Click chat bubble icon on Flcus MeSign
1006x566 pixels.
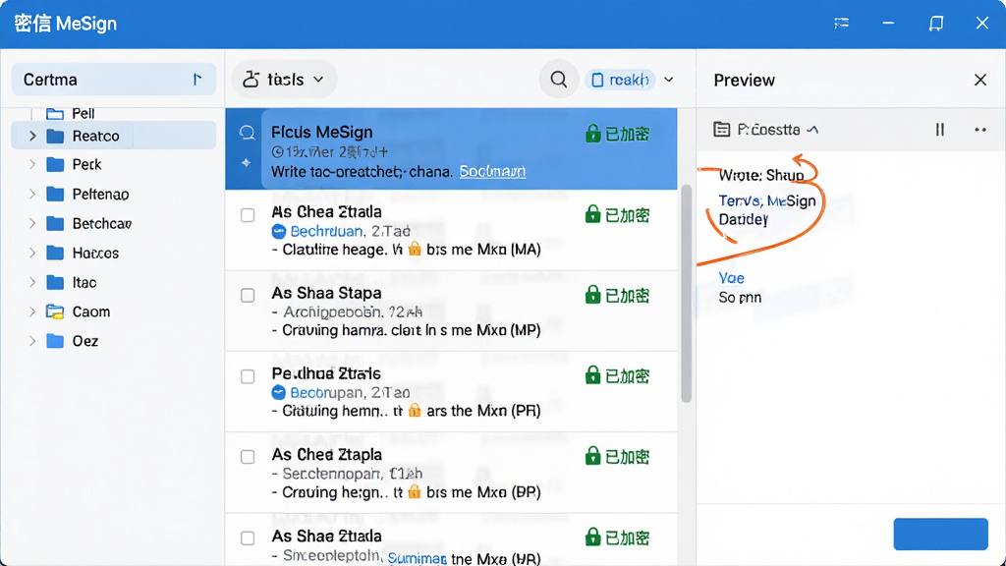(x=247, y=133)
